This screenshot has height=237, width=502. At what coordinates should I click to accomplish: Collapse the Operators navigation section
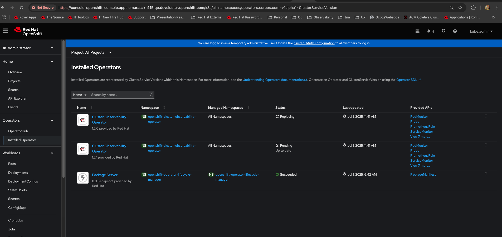pos(28,120)
